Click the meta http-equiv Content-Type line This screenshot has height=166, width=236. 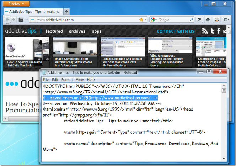[x=134, y=132]
